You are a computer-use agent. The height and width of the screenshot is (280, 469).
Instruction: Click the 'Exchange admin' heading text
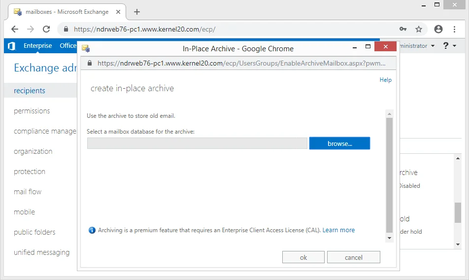(x=45, y=68)
